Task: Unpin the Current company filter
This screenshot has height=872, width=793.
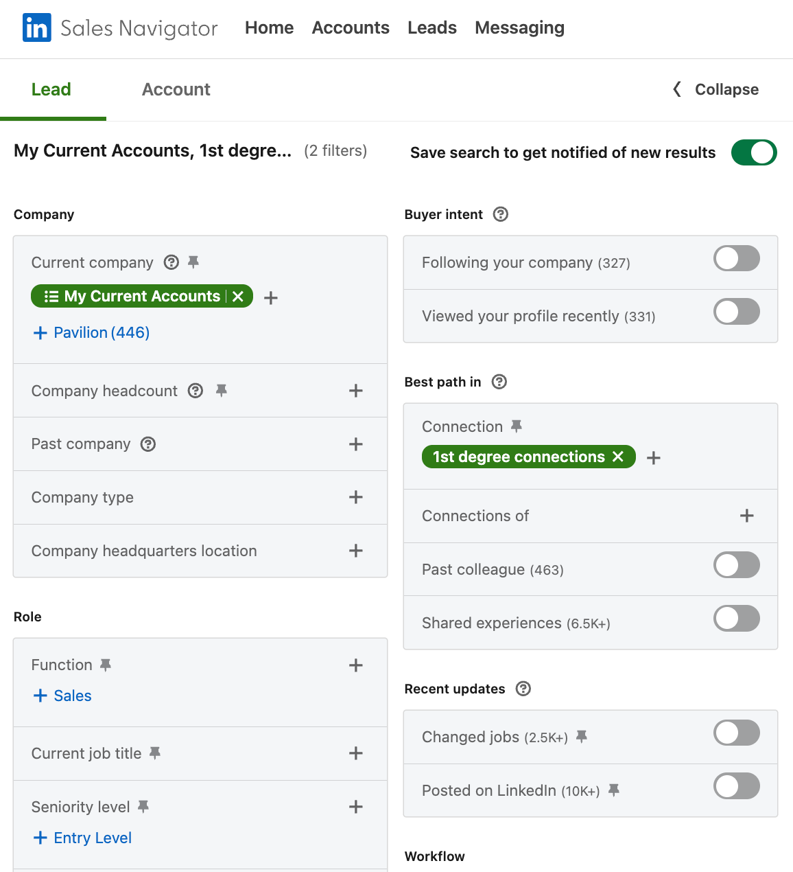Action: pos(193,262)
